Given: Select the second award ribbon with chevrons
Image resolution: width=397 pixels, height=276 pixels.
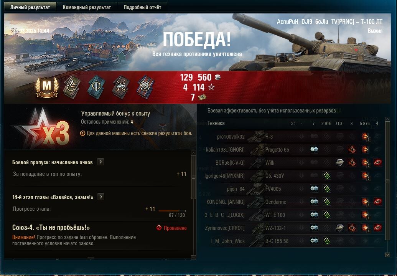Looking at the screenshot, I should coord(72,88).
